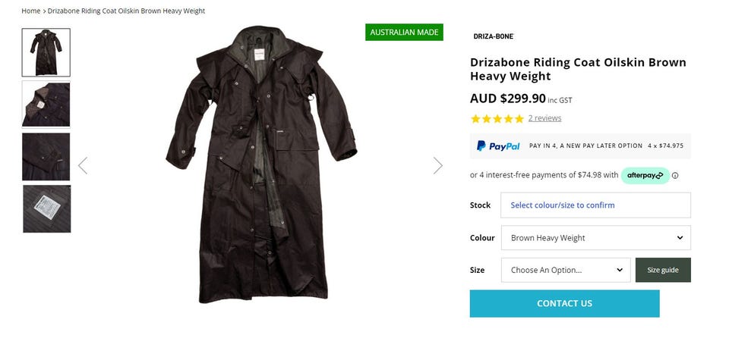
Task: Open the Colour dropdown
Action: pos(596,238)
